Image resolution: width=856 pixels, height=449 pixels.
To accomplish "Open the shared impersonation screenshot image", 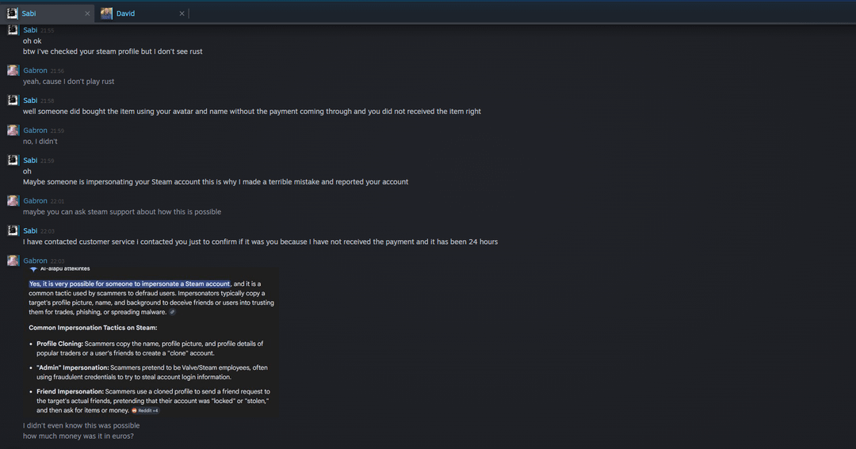I will pos(151,342).
